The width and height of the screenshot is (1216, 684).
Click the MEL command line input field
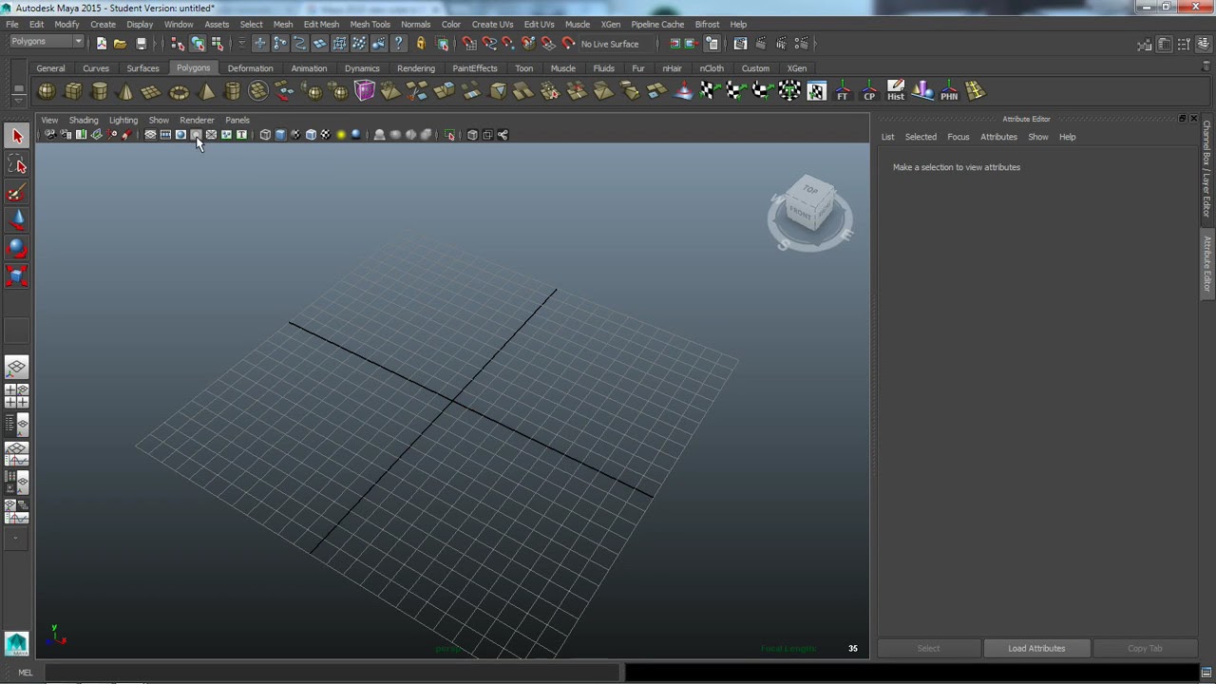[x=332, y=673]
